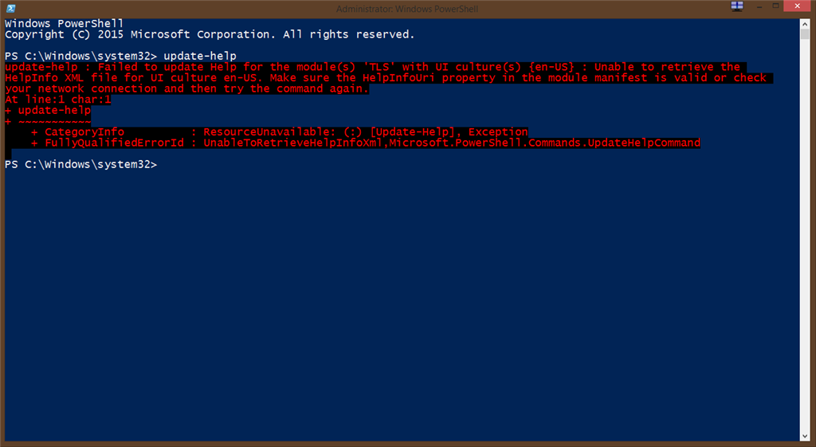Click the 'HelpInfo XML file' error line
The width and height of the screenshot is (816, 447).
pos(389,77)
